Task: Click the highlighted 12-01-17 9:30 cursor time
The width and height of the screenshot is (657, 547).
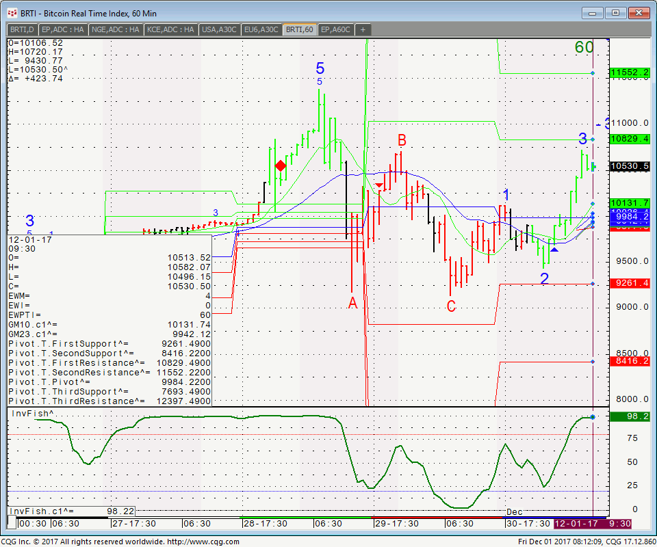Action: click(x=592, y=524)
